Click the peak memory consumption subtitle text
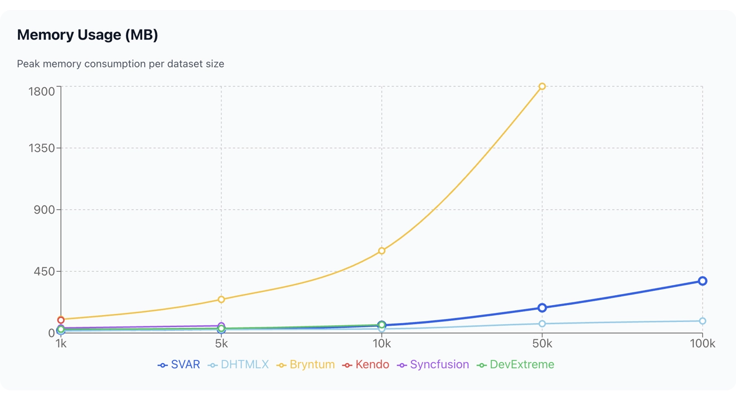 [x=121, y=63]
